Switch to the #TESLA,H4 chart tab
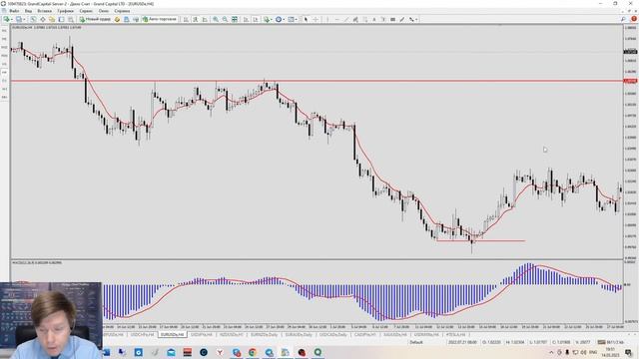639x359 pixels. coord(455,335)
